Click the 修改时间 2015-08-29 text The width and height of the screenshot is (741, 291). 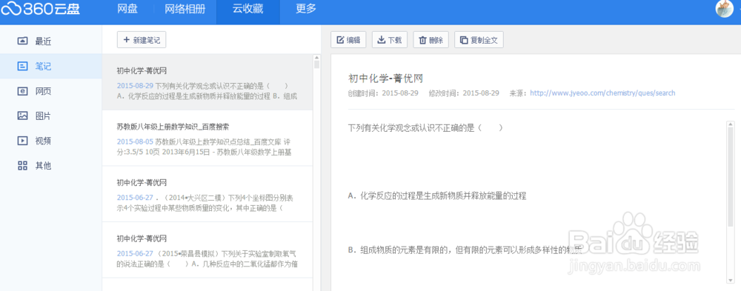coord(464,93)
